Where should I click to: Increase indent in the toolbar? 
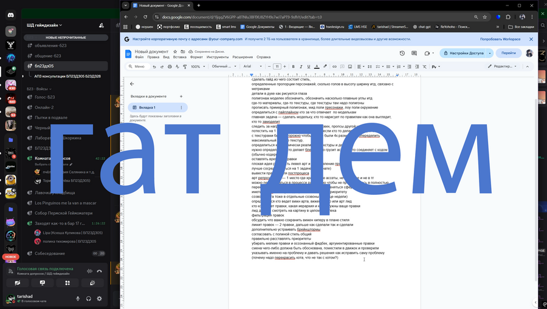[x=417, y=67]
